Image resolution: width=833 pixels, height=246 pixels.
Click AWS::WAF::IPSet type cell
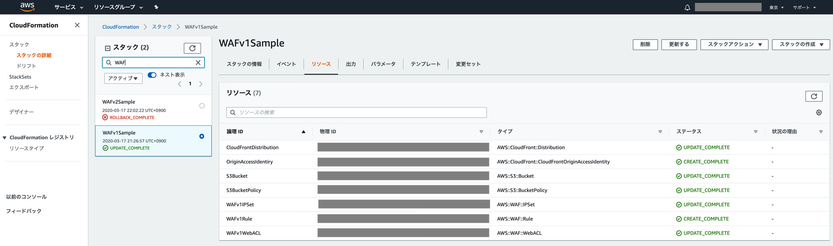(516, 204)
